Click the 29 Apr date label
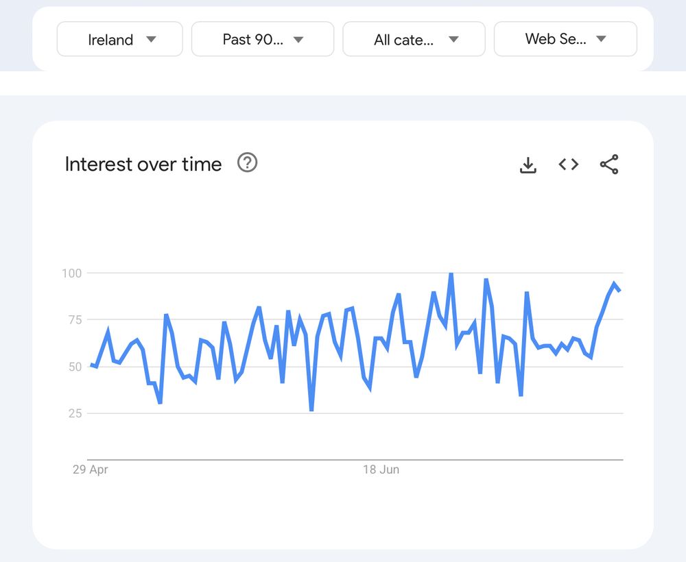686x562 pixels. point(91,470)
